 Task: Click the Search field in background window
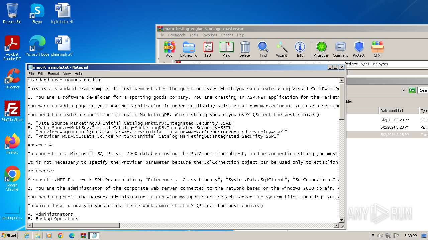click(x=423, y=90)
